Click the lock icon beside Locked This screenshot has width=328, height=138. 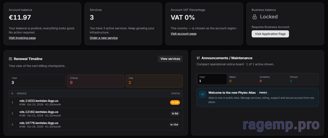(254, 17)
